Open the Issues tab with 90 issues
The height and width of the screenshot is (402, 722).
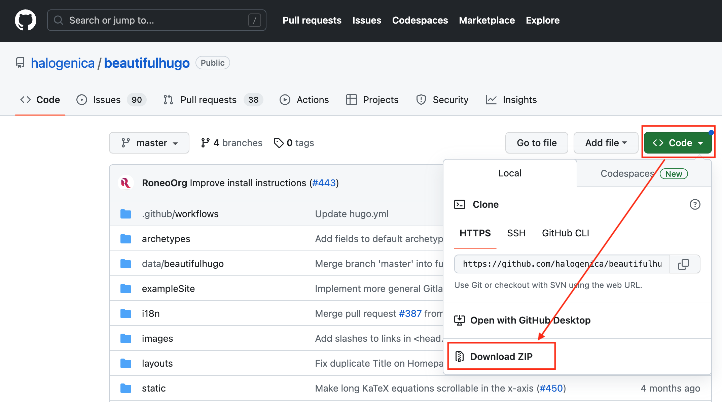pyautogui.click(x=111, y=100)
